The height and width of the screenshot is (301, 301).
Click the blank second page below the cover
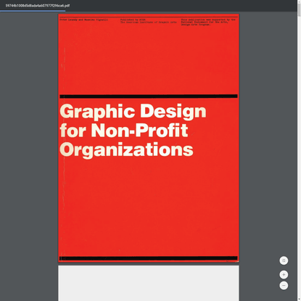coord(149,283)
